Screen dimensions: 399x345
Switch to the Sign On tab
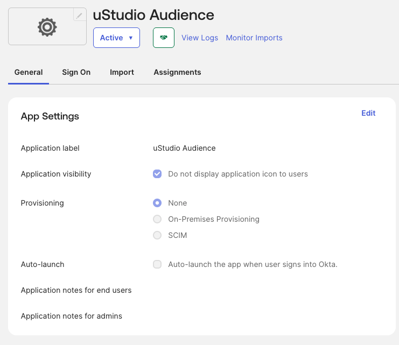coord(76,72)
